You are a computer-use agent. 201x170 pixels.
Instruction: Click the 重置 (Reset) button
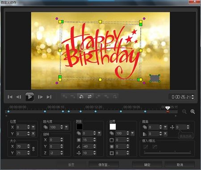pyautogui.click(x=71, y=165)
